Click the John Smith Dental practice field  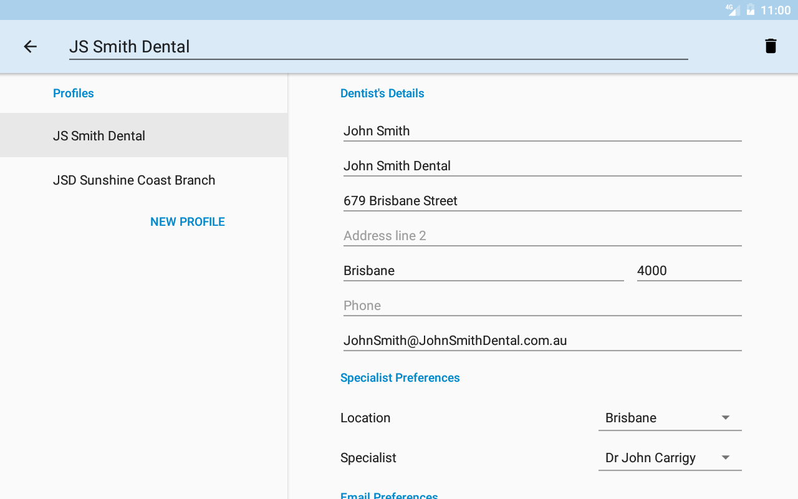(x=541, y=166)
